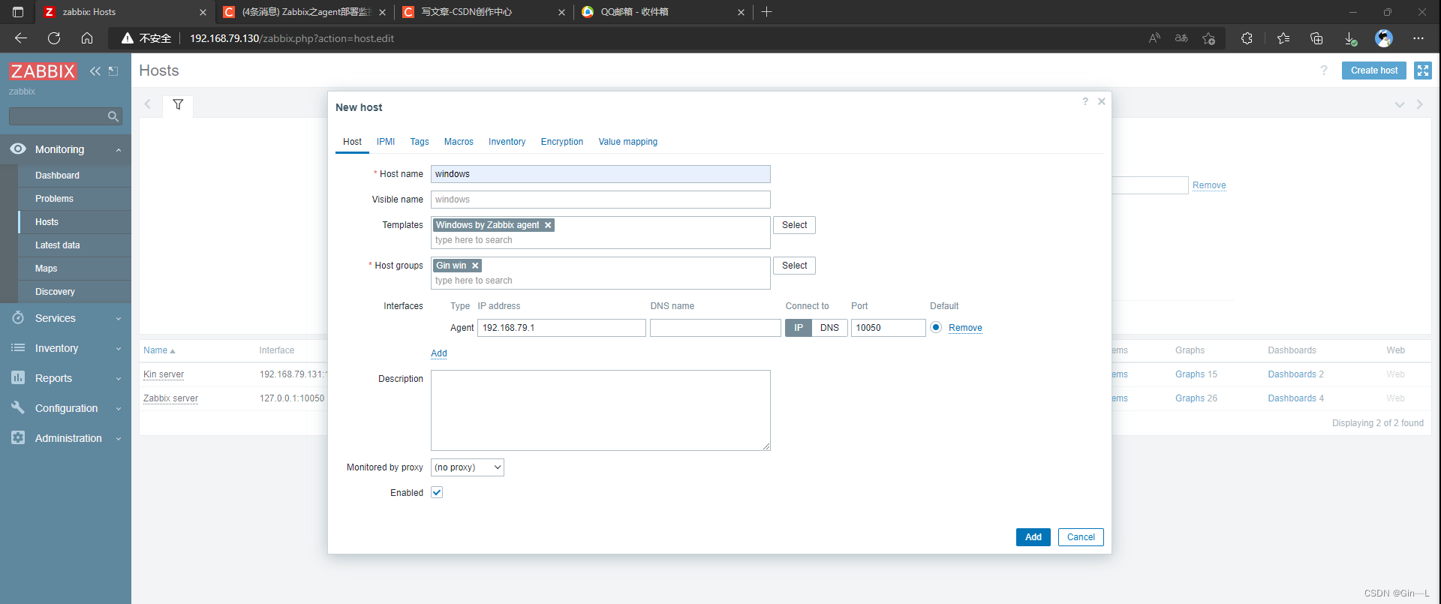This screenshot has height=604, width=1441.
Task: Click the sidebar search magnifier icon
Action: pos(113,116)
